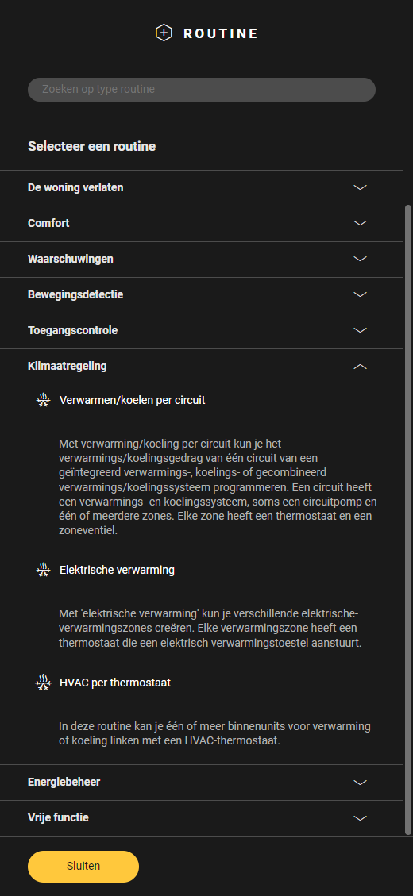This screenshot has width=413, height=896.
Task: Open the Comfort category label
Action: [48, 223]
